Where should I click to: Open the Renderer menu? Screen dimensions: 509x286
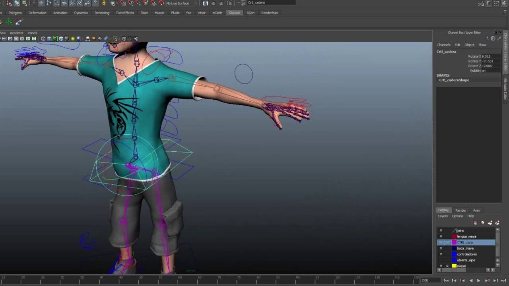coord(16,33)
